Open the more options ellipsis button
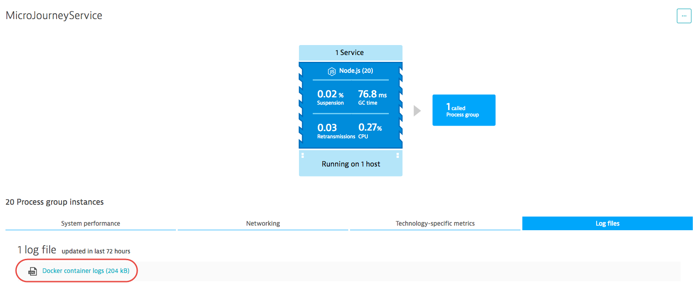This screenshot has width=696, height=298. click(x=684, y=16)
